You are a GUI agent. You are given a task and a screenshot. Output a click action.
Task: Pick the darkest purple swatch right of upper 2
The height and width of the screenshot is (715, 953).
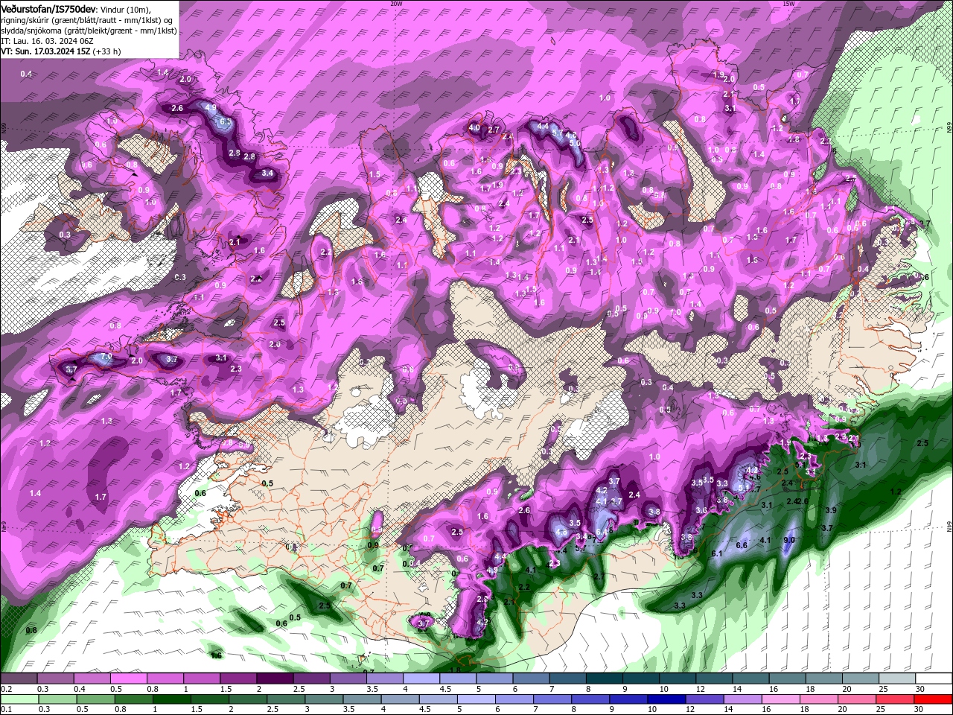pos(274,679)
